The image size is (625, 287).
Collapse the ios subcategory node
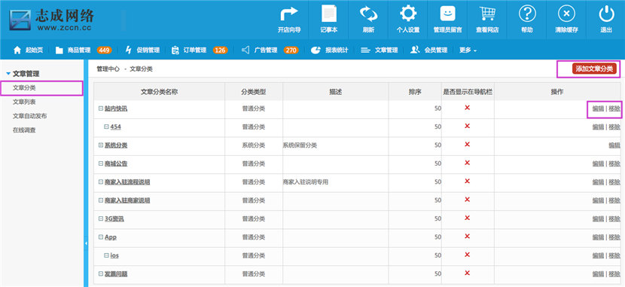point(106,255)
